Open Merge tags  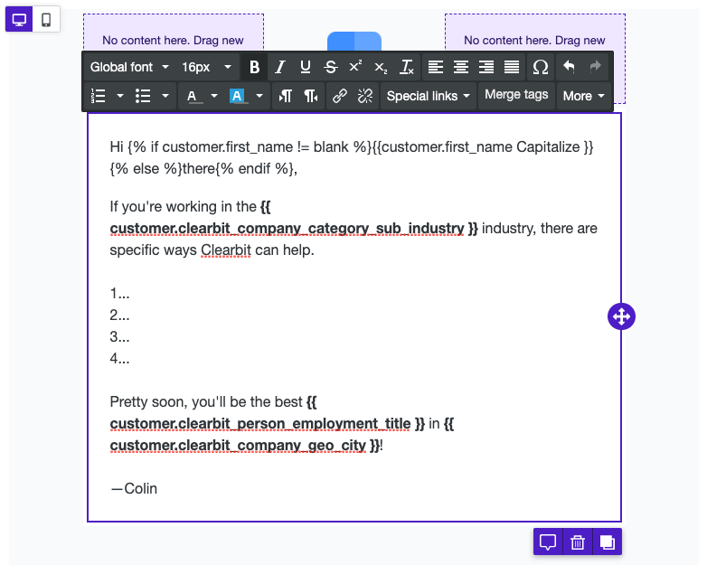point(516,95)
